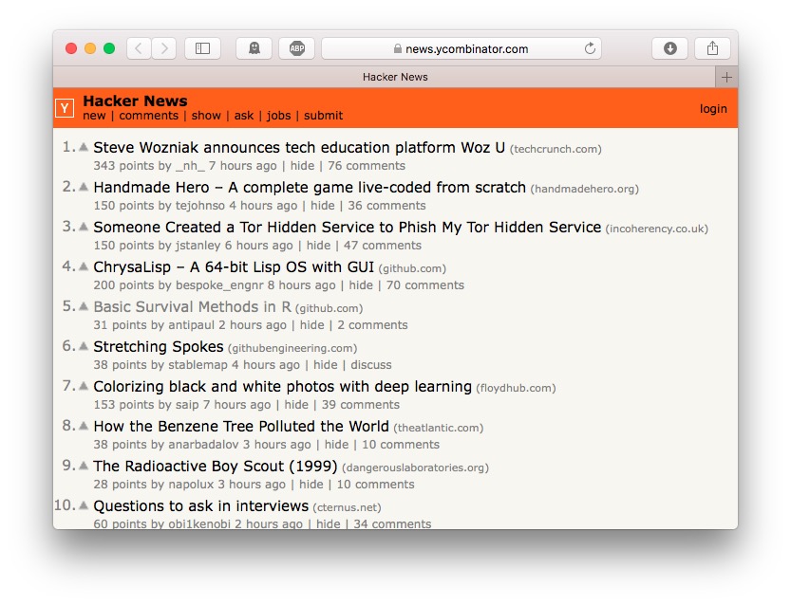Image resolution: width=791 pixels, height=605 pixels.
Task: Open the Safari share menu
Action: pyautogui.click(x=712, y=49)
